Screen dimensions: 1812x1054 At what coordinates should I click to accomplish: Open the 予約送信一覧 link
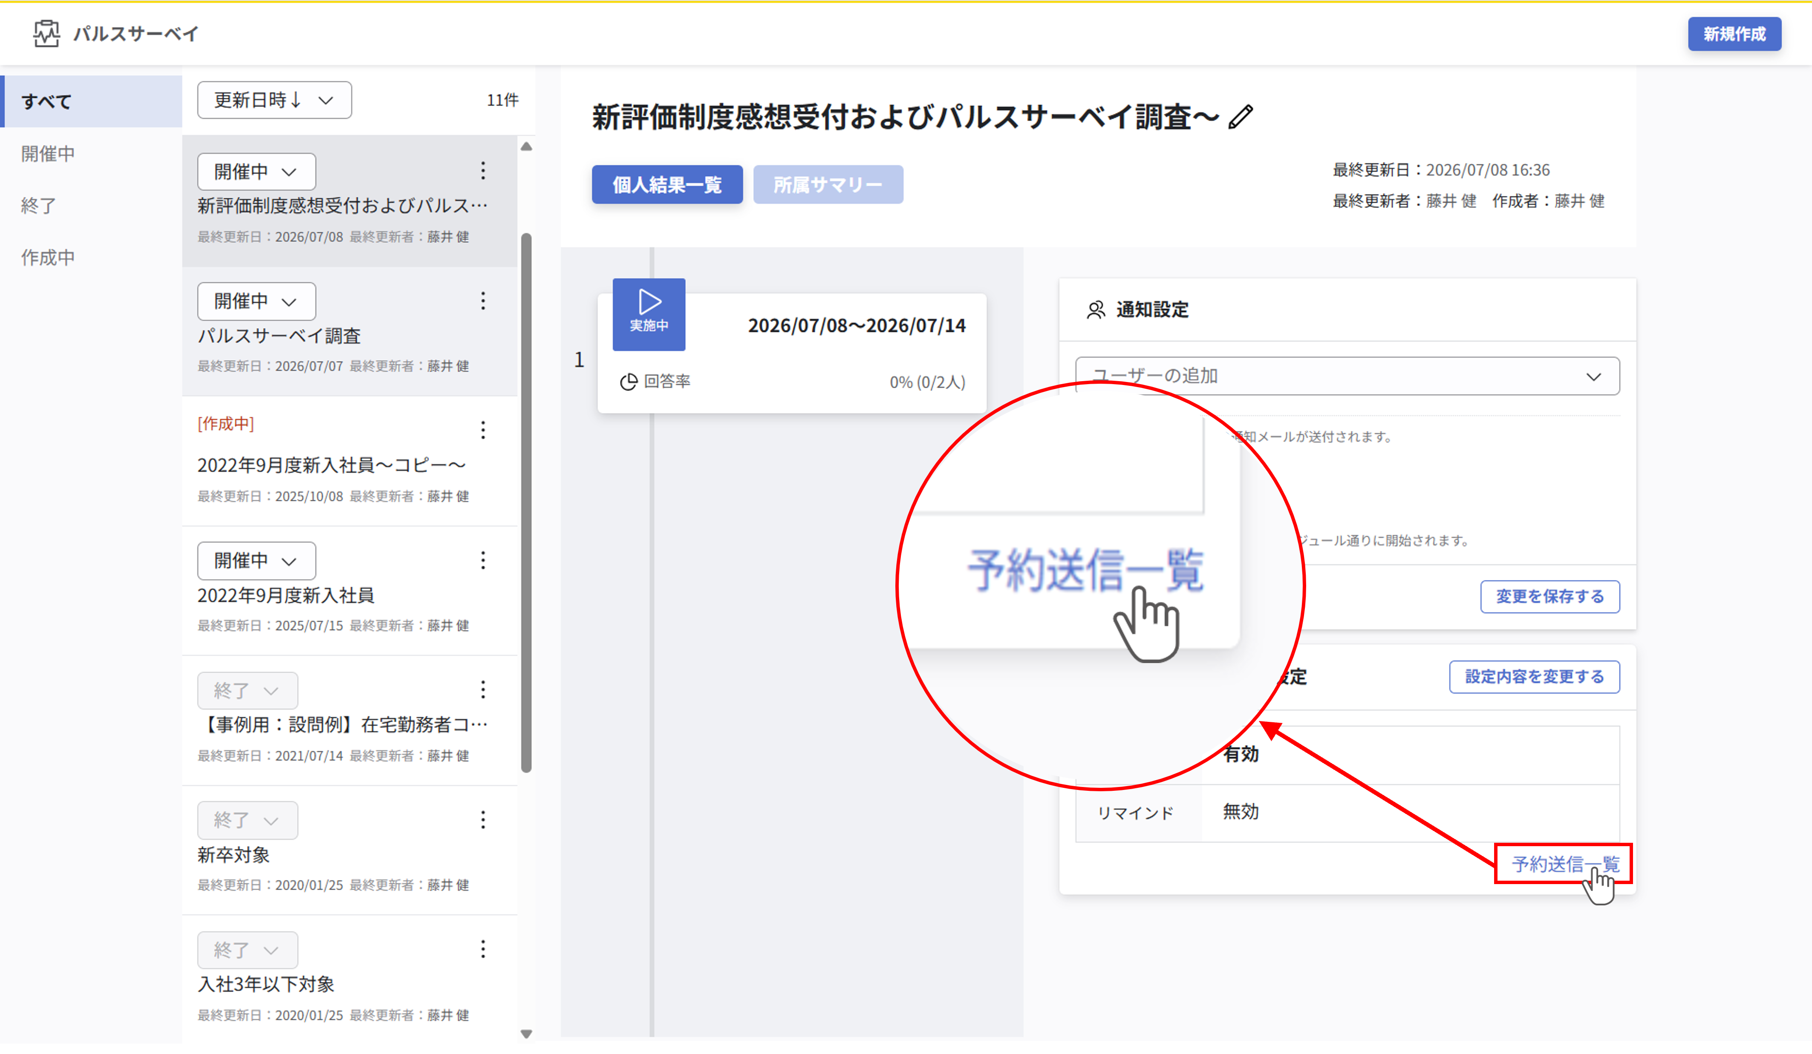point(1565,864)
